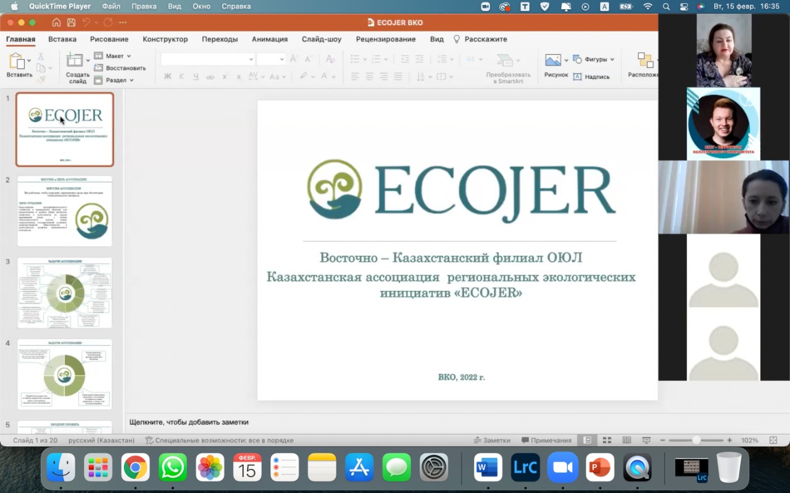
Task: Select slide 3 thumbnail ЗАДАЧИ АССОЦИАЦИИ
Action: [x=65, y=293]
